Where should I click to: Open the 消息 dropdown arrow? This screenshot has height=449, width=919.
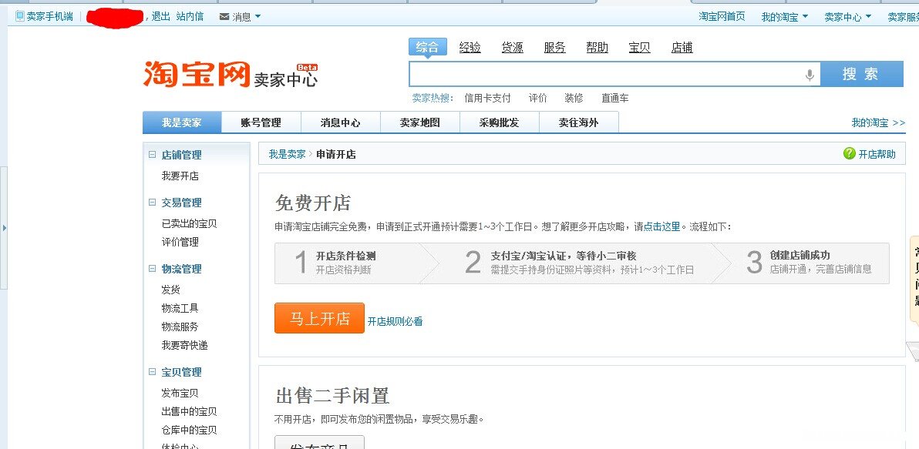[x=258, y=17]
